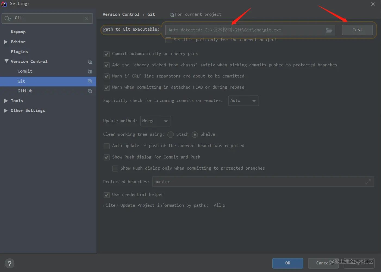Image resolution: width=381 pixels, height=272 pixels.
Task: Expand the Editor settings node
Action: click(6, 42)
